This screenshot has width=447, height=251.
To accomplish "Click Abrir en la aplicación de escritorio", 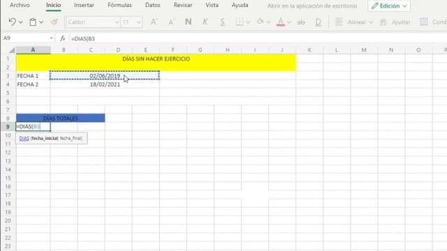I will coord(312,6).
